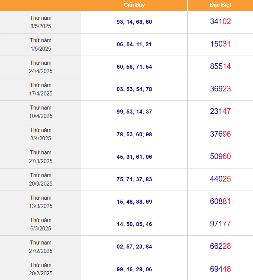Click the special prize number 15031
The height and width of the screenshot is (280, 253).
tap(220, 44)
